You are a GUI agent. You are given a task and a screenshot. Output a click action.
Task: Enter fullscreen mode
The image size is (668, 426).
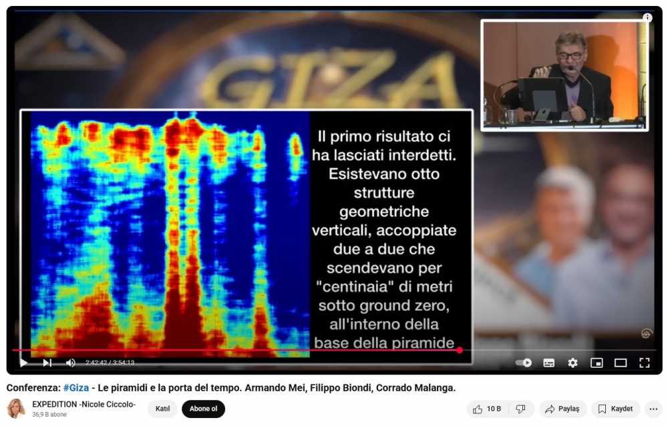point(645,363)
